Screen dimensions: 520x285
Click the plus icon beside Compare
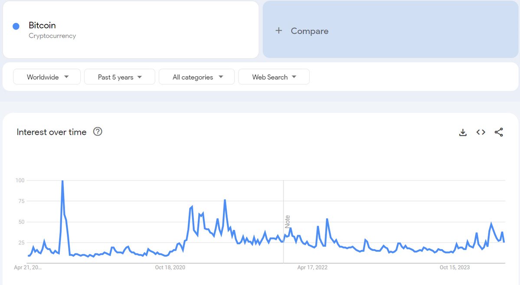pos(279,31)
